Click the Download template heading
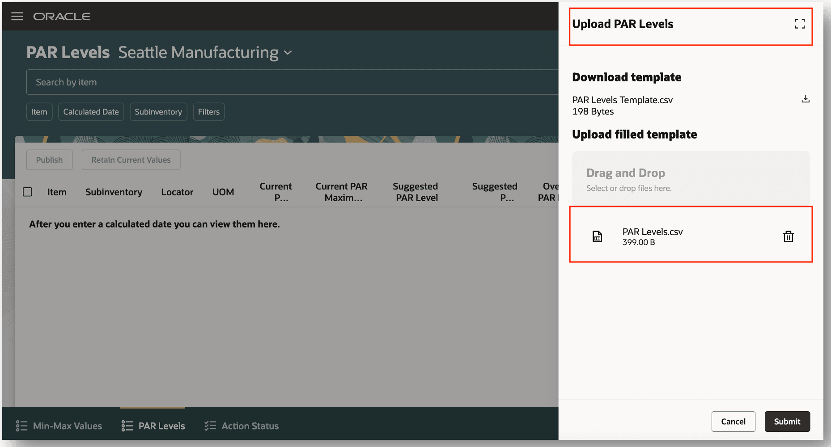The width and height of the screenshot is (831, 447). coord(627,77)
